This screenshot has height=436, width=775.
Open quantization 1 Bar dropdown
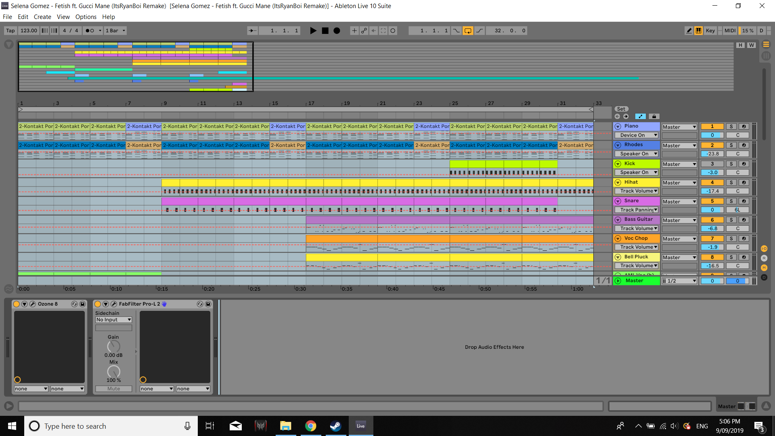pos(115,31)
